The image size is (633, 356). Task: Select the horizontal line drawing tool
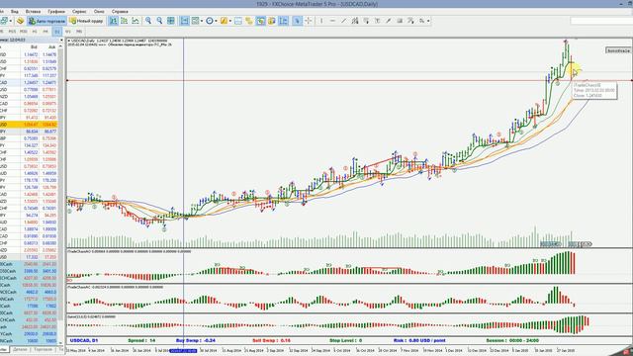coord(332,21)
